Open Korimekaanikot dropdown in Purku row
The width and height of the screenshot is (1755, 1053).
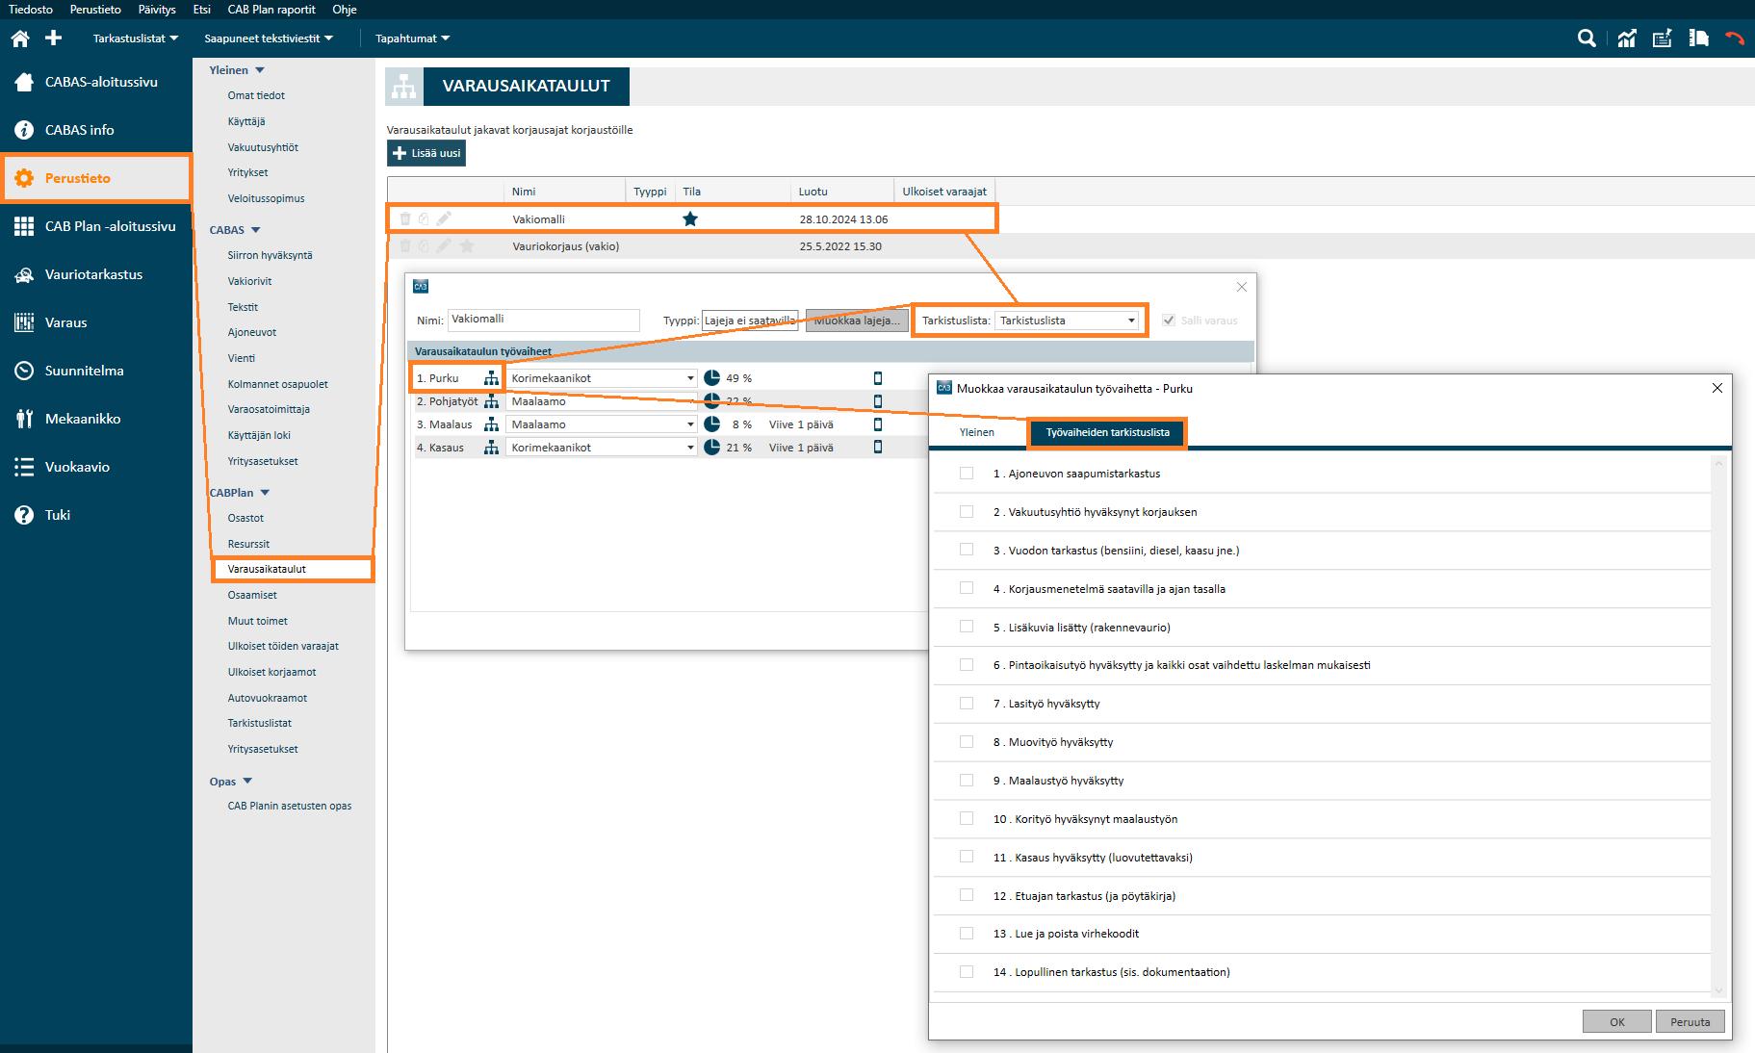[x=602, y=378]
